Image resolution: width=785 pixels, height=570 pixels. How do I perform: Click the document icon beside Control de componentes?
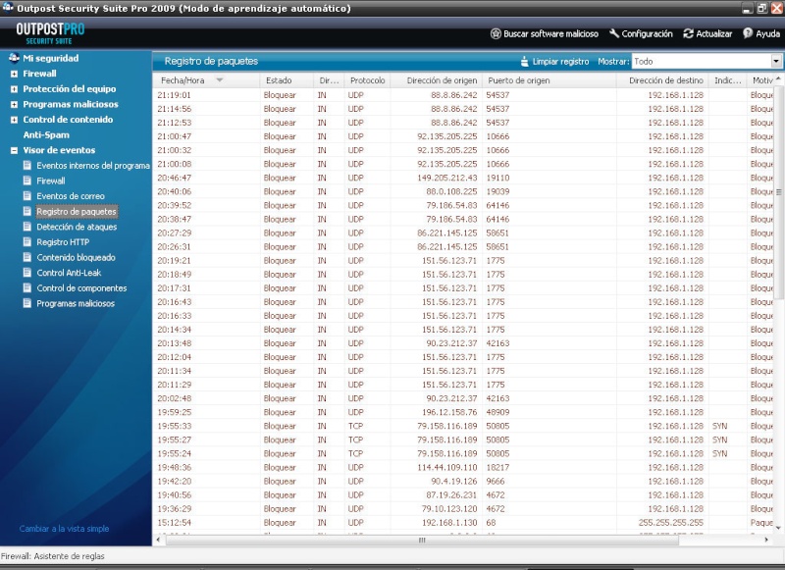[x=27, y=287]
